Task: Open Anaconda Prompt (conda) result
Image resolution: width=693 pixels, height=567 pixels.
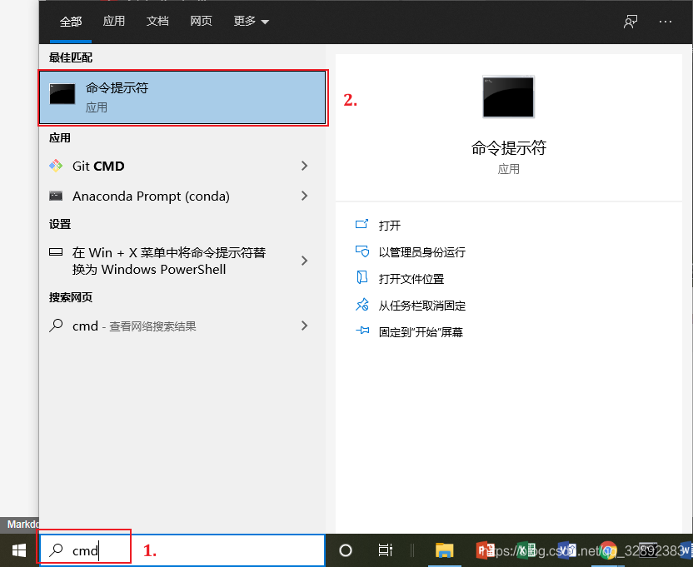Action: (x=178, y=196)
